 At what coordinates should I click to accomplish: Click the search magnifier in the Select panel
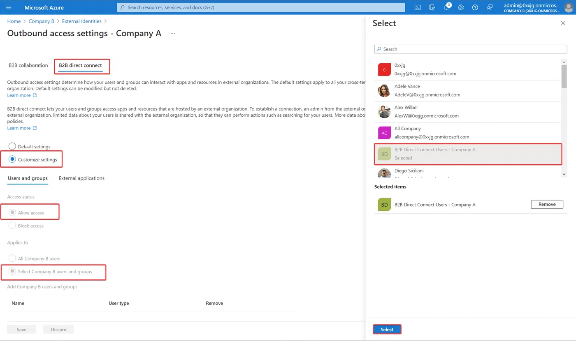[x=379, y=49]
